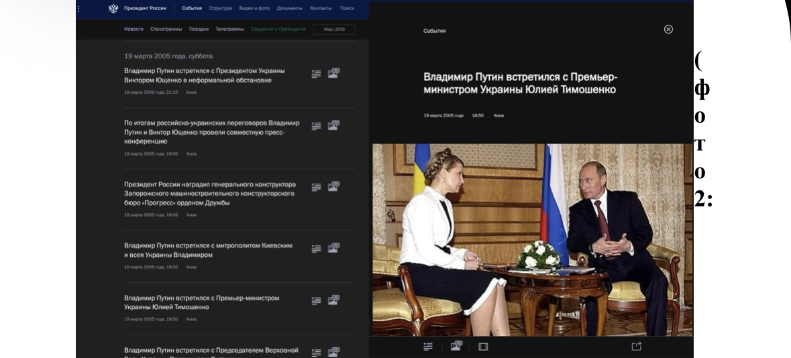Screen dimensions: 791x358
Task: Open Поиск in the top navigation
Action: (347, 9)
